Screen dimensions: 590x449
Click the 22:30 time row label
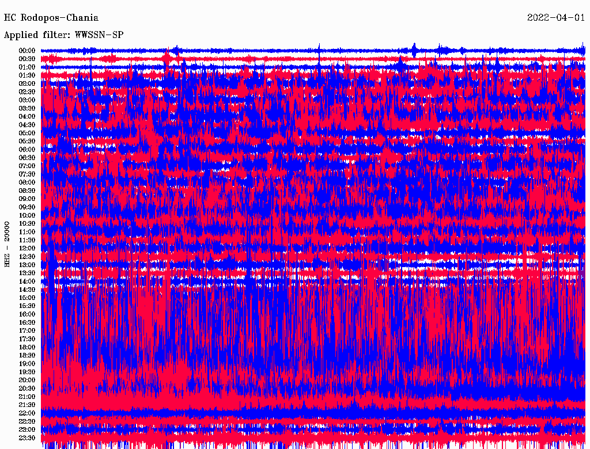[x=27, y=421]
